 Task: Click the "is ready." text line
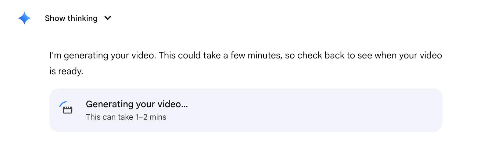click(66, 71)
